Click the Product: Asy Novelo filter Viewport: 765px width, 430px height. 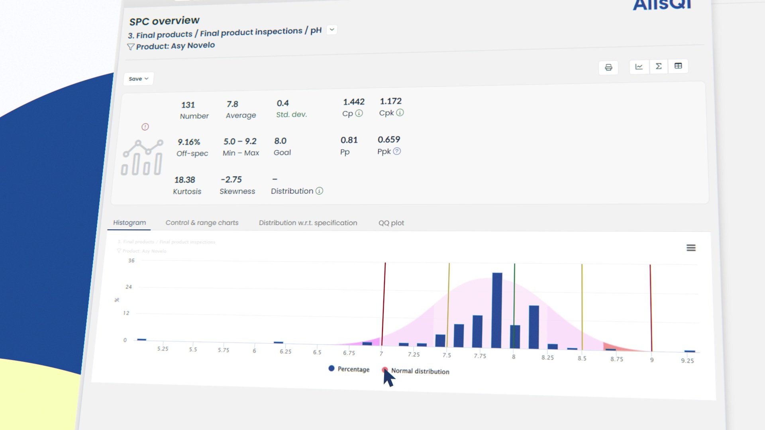click(x=171, y=45)
